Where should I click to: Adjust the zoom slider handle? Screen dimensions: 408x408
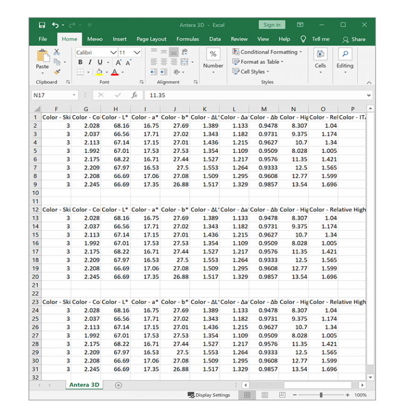(x=321, y=395)
